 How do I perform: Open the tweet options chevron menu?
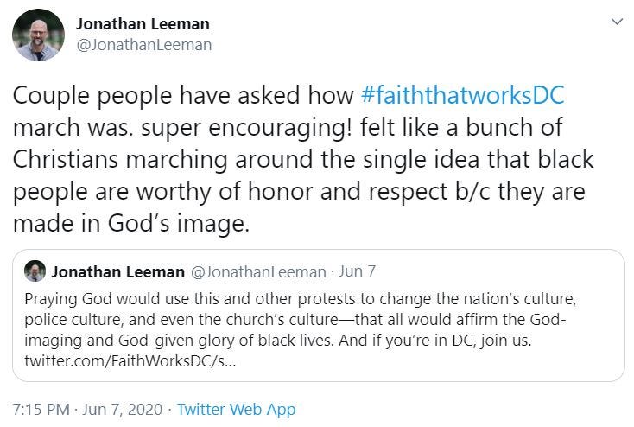click(617, 21)
